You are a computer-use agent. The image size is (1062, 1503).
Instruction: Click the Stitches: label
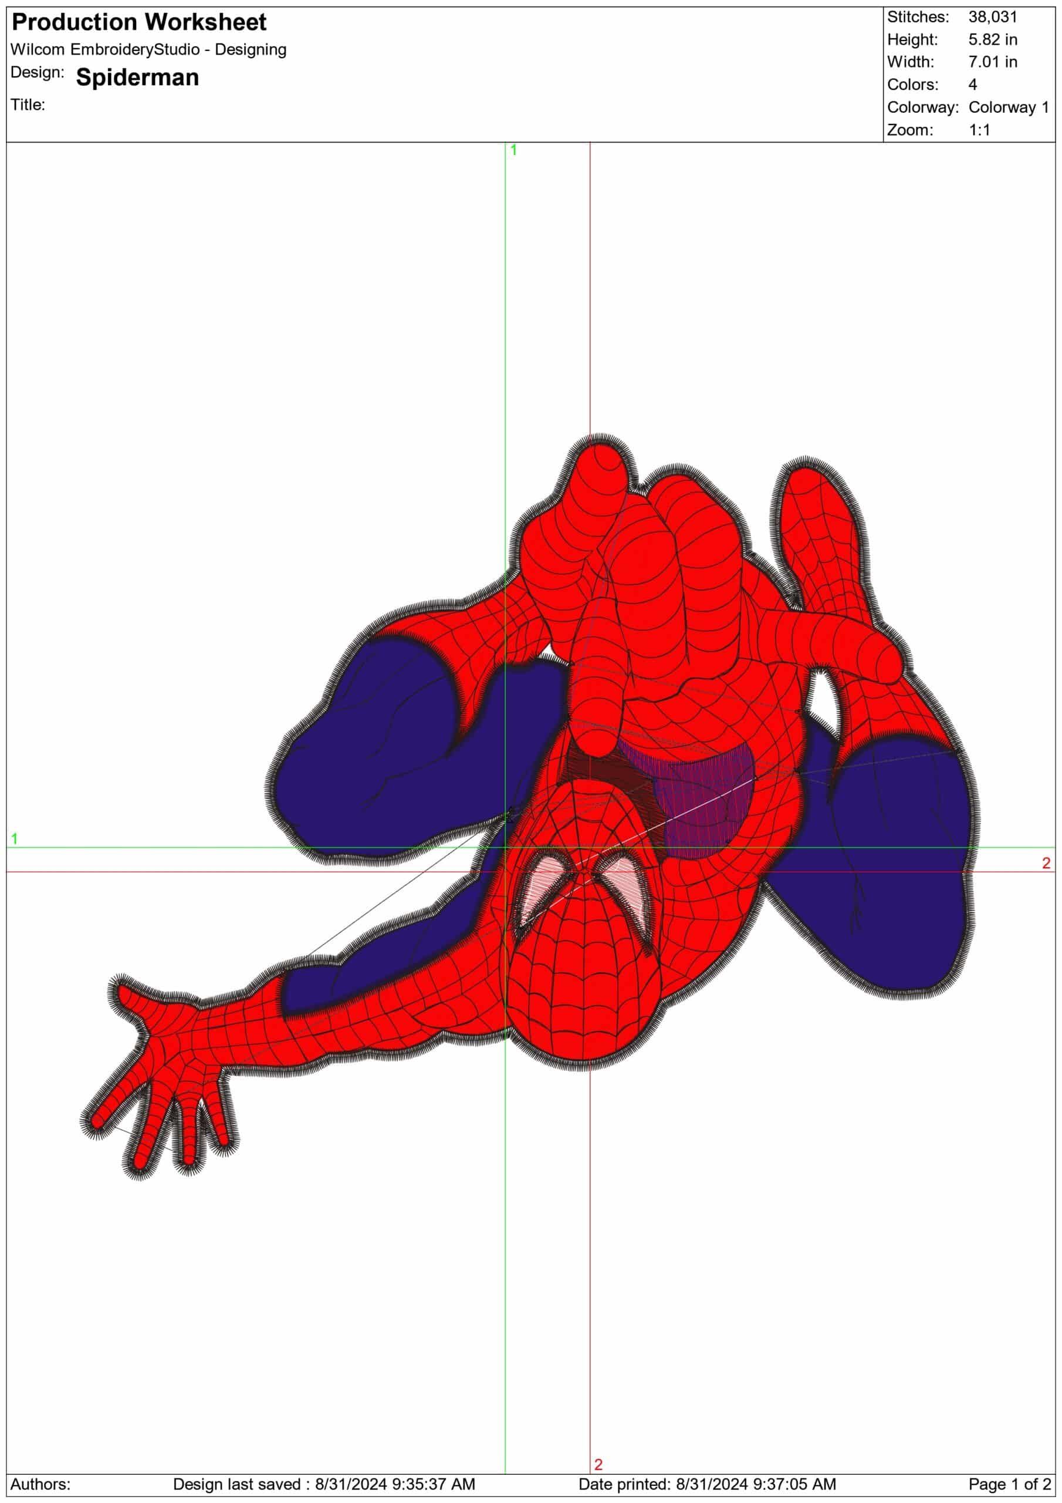tap(918, 17)
